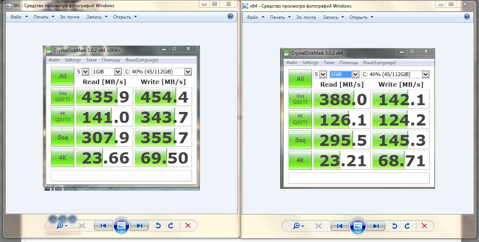
Task: Open drive C: dropdown in 0Fill CrystalDiskMark
Action: [158, 72]
